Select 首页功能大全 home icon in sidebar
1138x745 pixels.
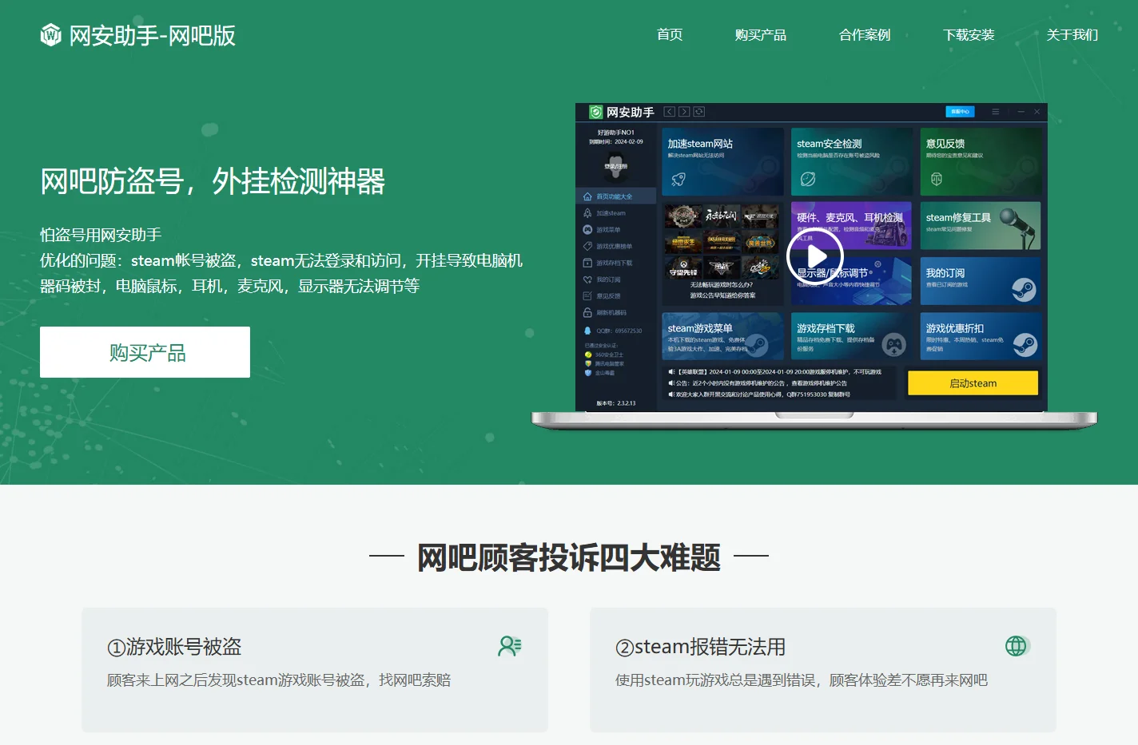pyautogui.click(x=587, y=196)
